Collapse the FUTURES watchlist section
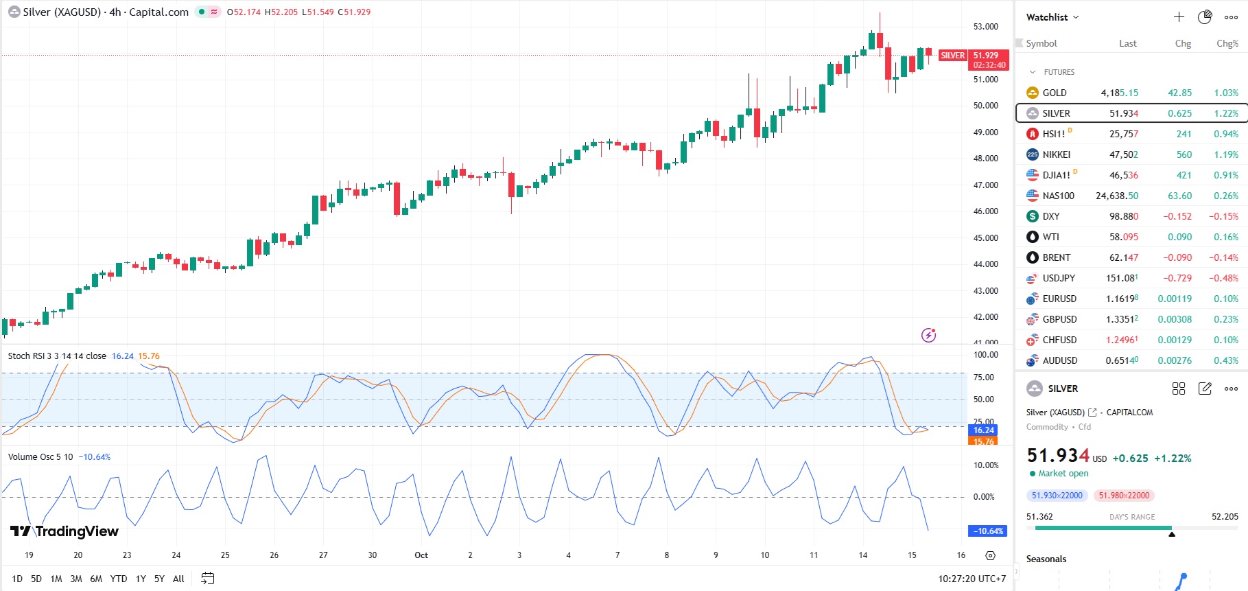 [1033, 72]
